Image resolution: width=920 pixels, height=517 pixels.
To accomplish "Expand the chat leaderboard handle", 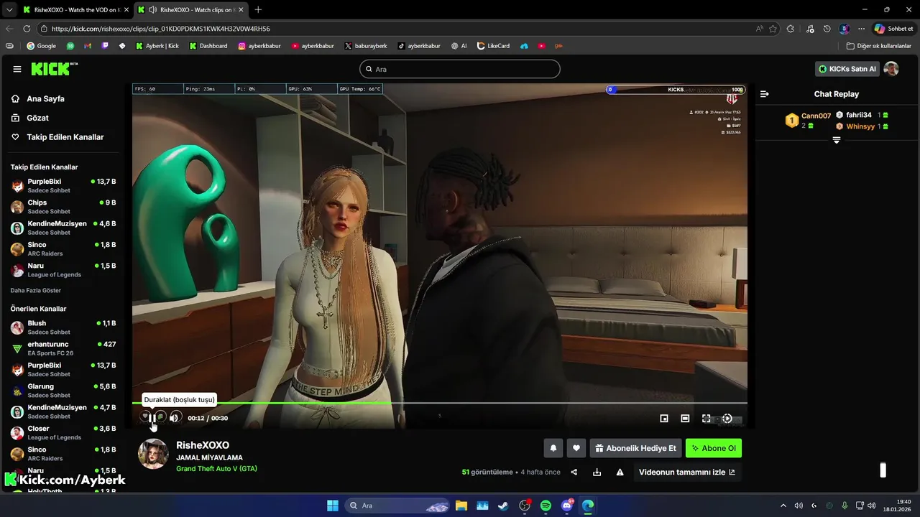I will [x=837, y=140].
